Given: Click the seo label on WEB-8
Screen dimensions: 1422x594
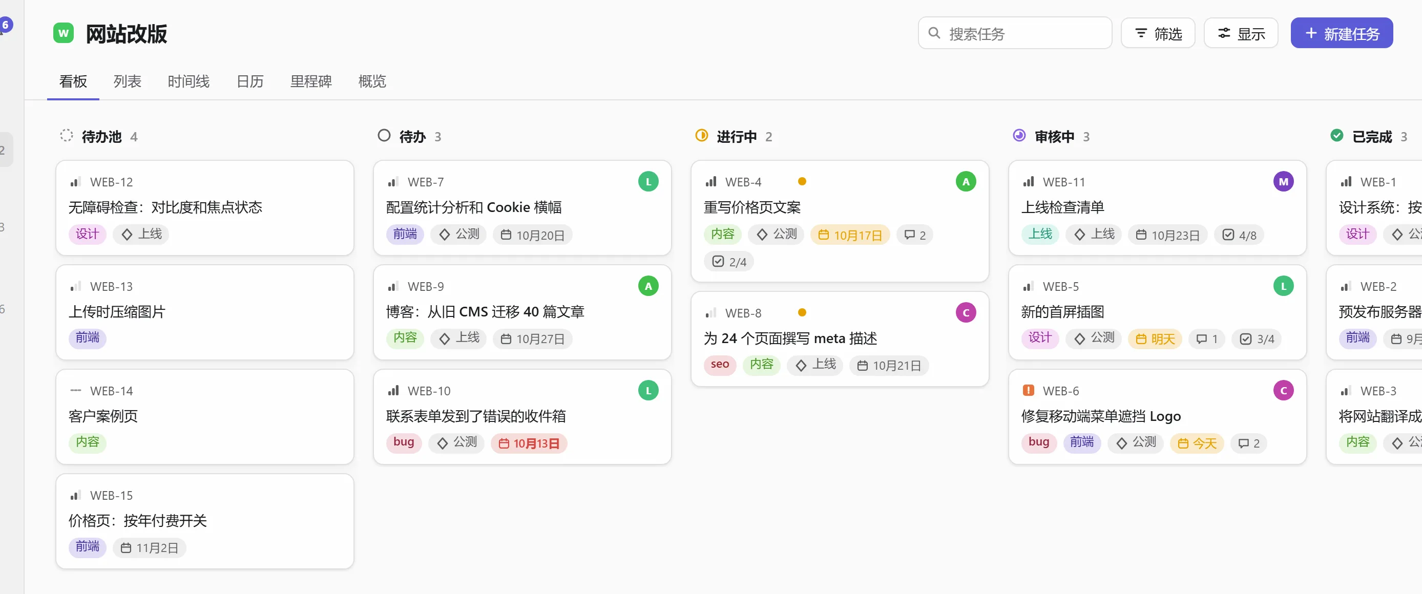Looking at the screenshot, I should [x=720, y=365].
